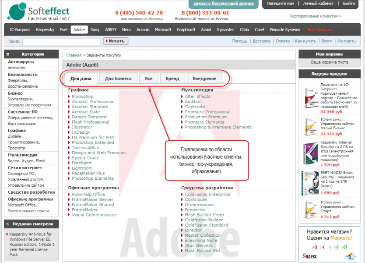Open 1C-Битрикс Старт box thumbnail
The height and width of the screenshot is (263, 365).
coord(311,210)
